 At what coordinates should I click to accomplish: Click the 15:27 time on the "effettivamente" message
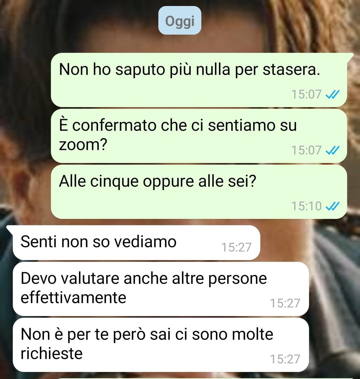pyautogui.click(x=285, y=303)
